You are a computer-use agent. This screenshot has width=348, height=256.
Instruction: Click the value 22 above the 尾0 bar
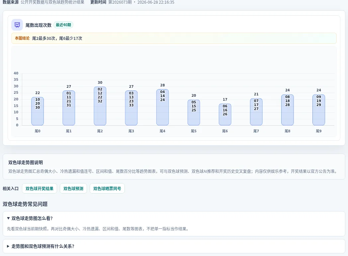coord(38,93)
